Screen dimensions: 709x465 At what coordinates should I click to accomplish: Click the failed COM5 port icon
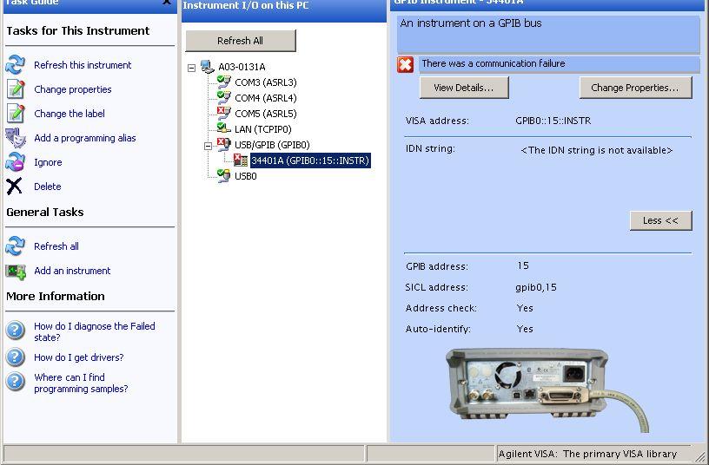click(224, 113)
